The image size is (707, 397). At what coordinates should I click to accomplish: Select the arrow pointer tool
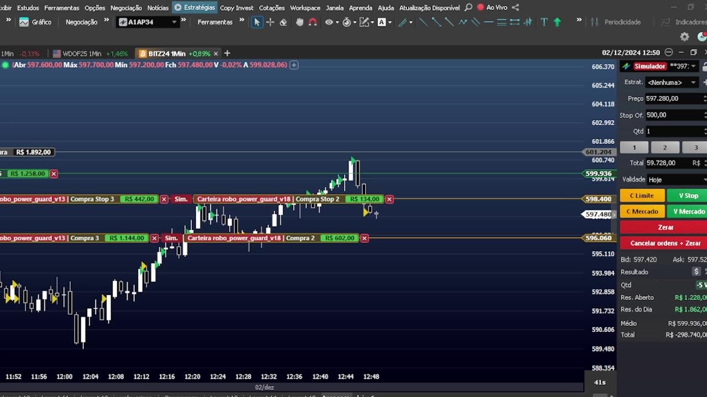pos(257,22)
